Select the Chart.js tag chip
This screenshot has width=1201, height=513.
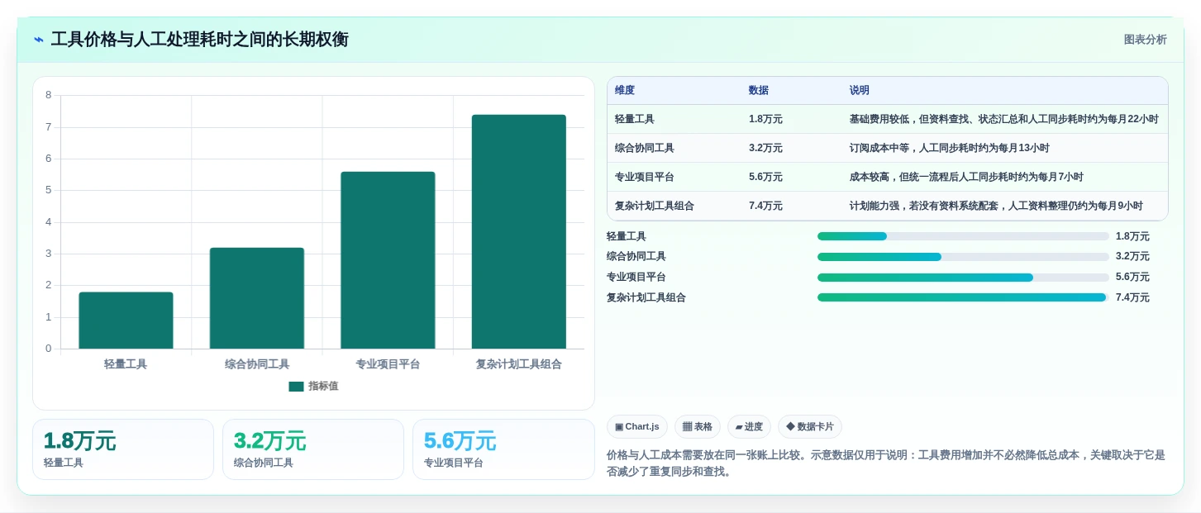[x=637, y=427]
